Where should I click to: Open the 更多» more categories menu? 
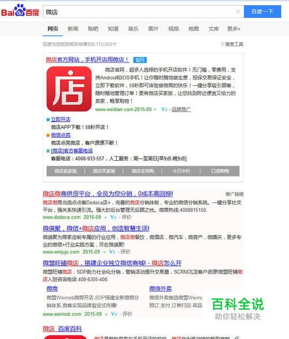[234, 29]
